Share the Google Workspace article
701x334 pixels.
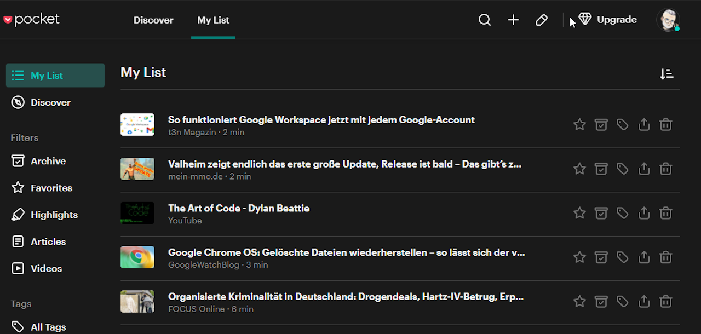click(644, 125)
